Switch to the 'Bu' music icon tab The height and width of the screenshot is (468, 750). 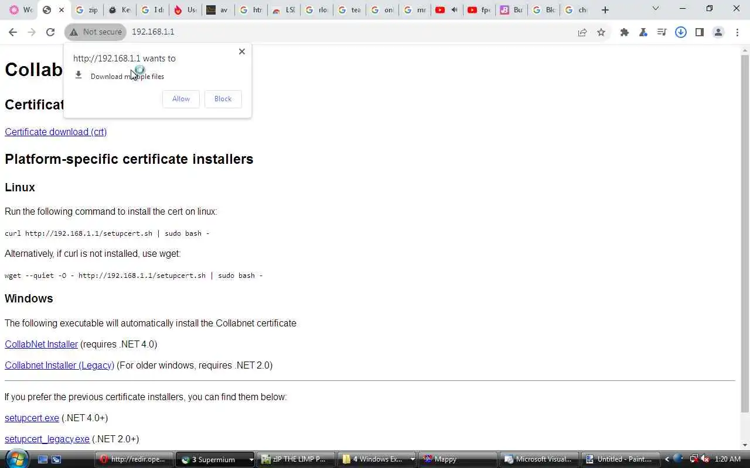512,10
